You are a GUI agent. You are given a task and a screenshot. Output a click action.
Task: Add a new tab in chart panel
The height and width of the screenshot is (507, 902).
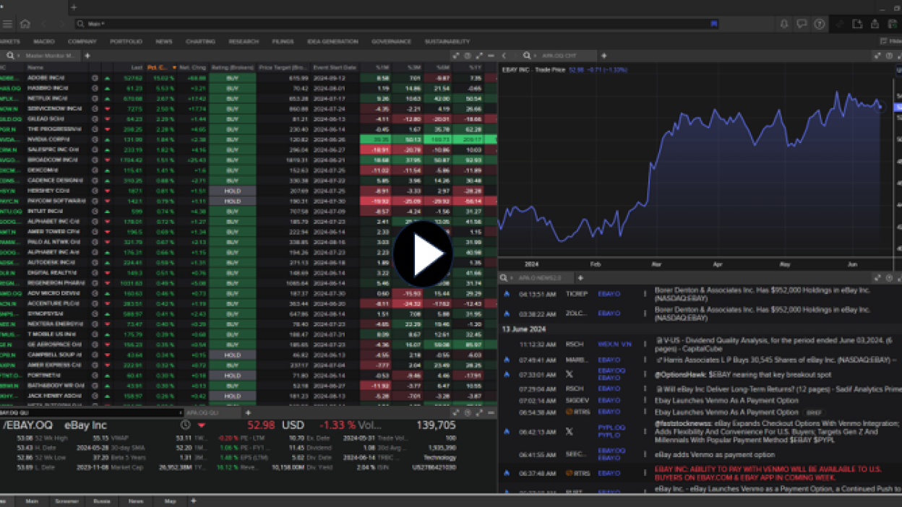pyautogui.click(x=604, y=56)
